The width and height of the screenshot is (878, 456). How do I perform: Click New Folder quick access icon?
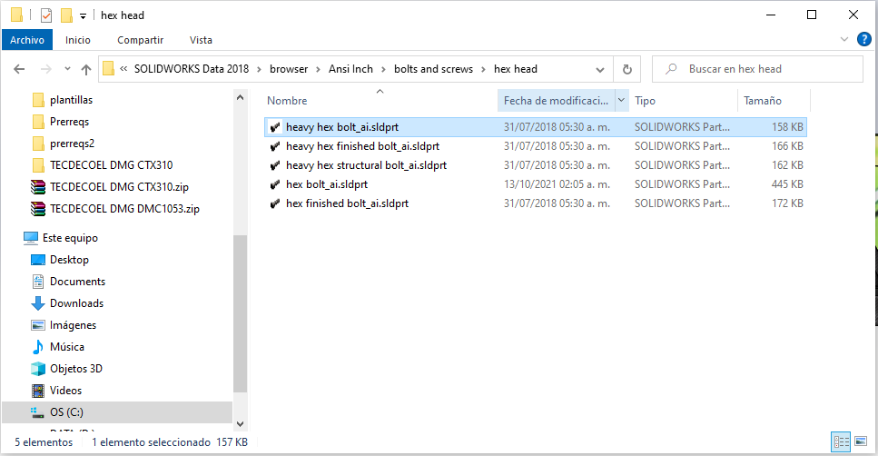(66, 15)
